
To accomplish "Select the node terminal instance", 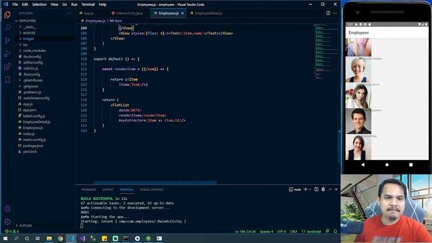I will coord(295,190).
